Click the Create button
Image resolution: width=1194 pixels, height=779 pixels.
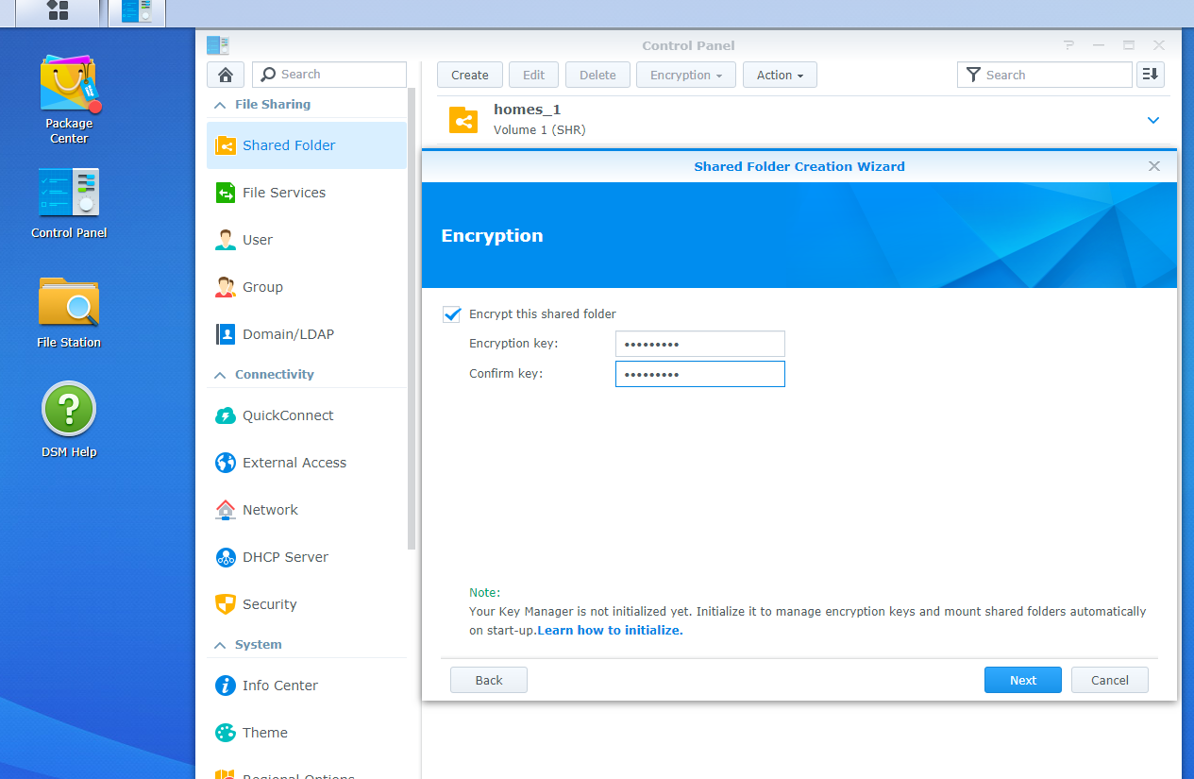click(470, 75)
